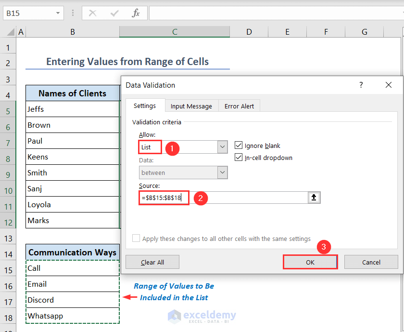Expand the Name Box dropdown arrow
Screen dimensions: 404x332
pos(58,13)
